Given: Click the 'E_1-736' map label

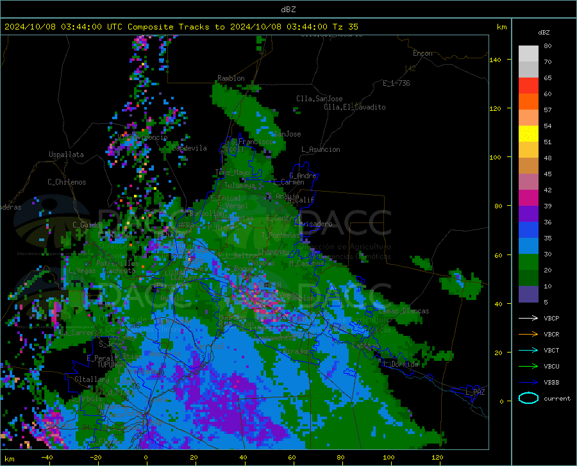Looking at the screenshot, I should [x=396, y=83].
